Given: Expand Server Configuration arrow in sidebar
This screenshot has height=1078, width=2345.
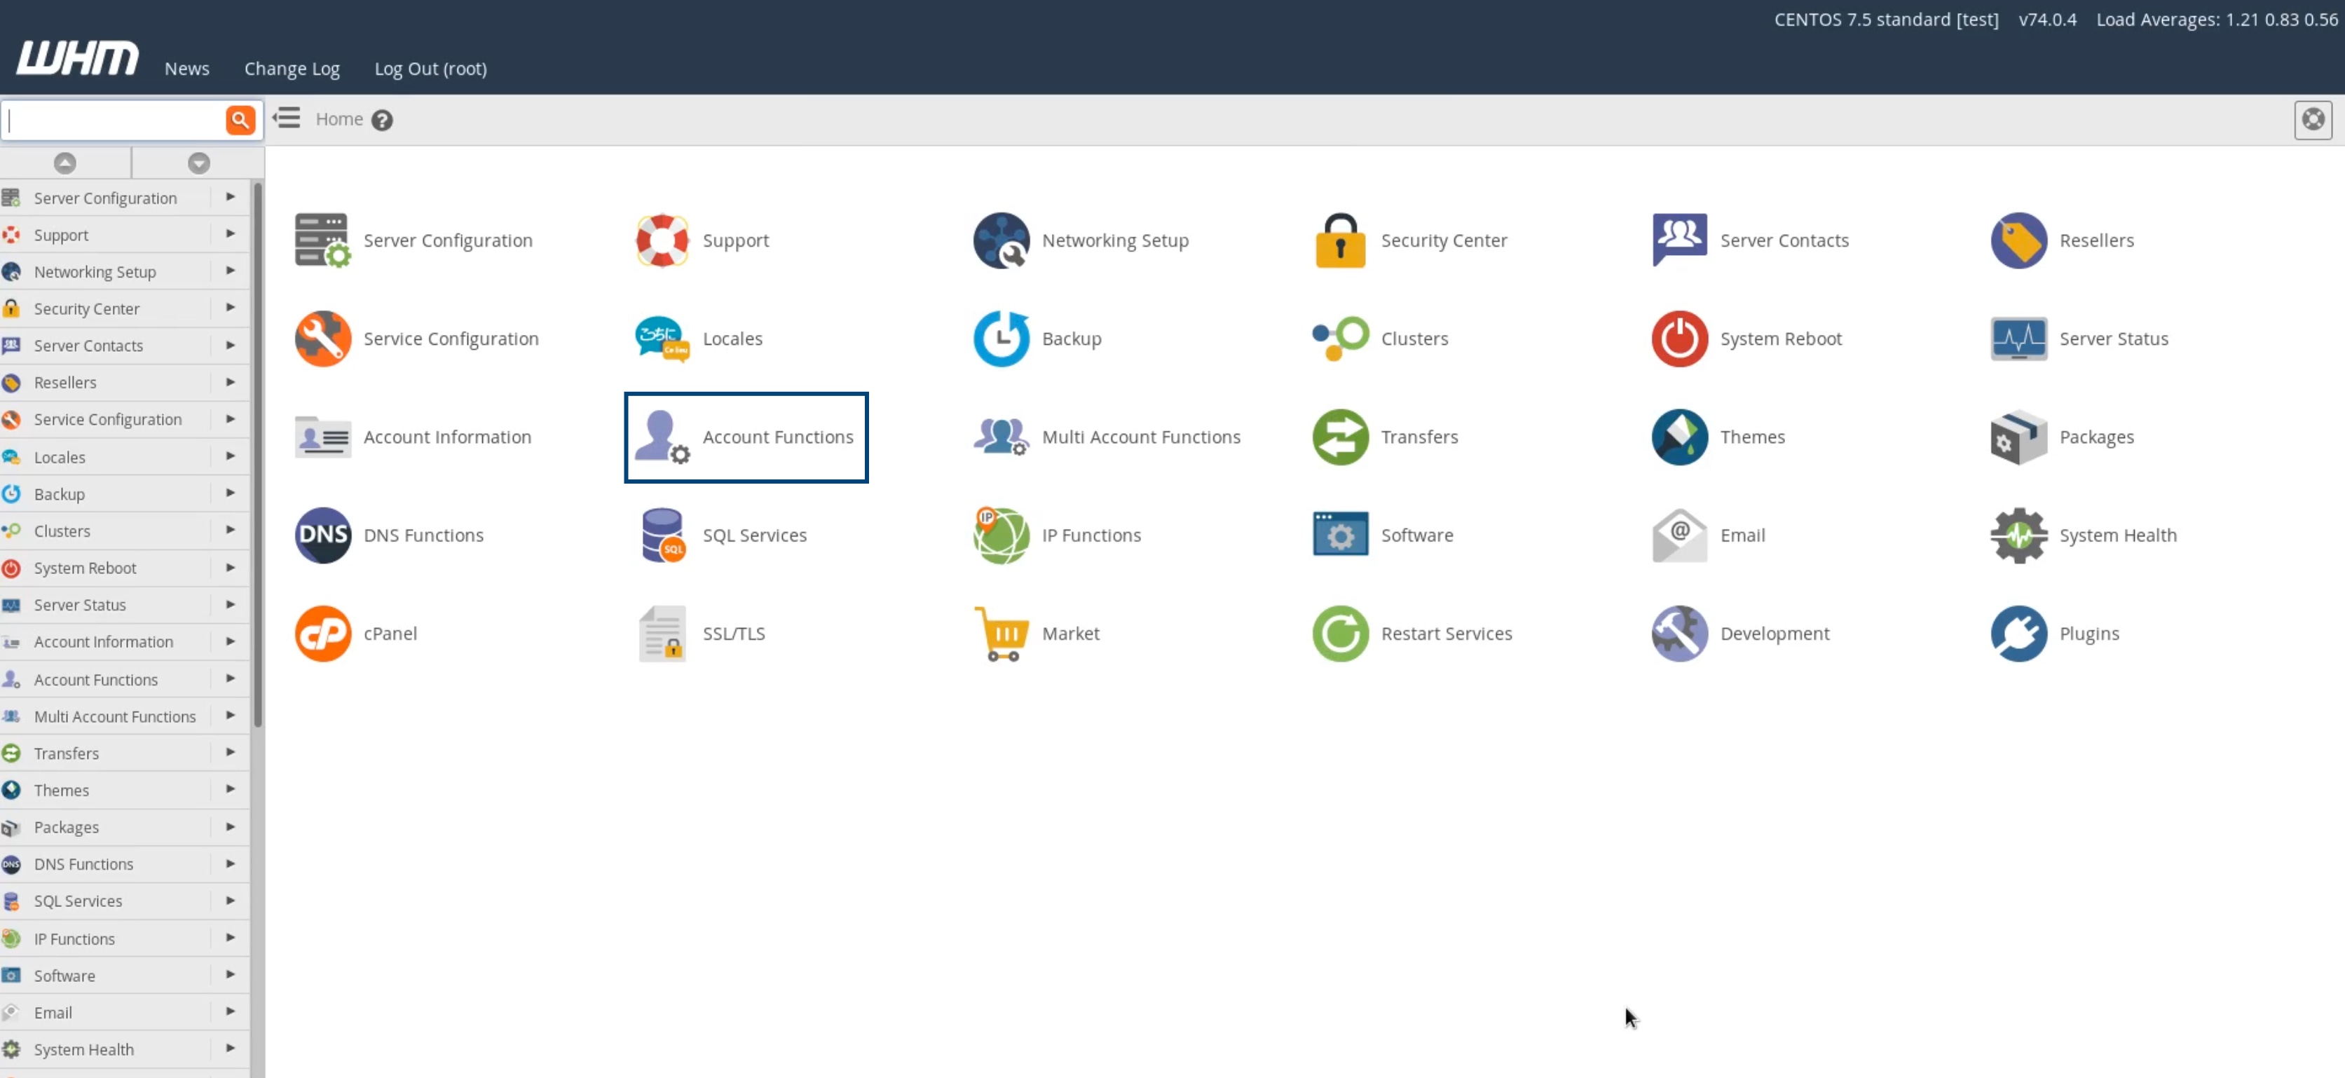Looking at the screenshot, I should (x=231, y=197).
